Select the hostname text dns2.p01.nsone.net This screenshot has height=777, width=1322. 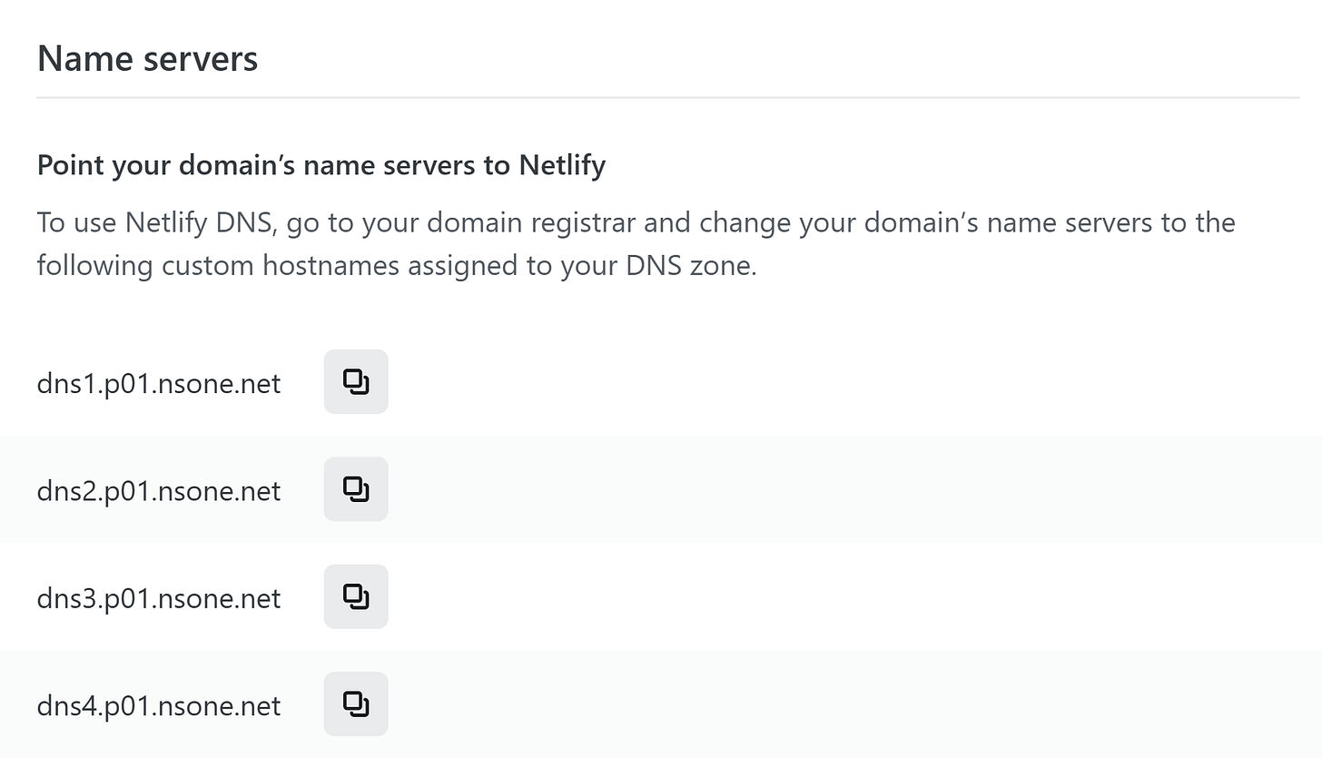(x=159, y=491)
